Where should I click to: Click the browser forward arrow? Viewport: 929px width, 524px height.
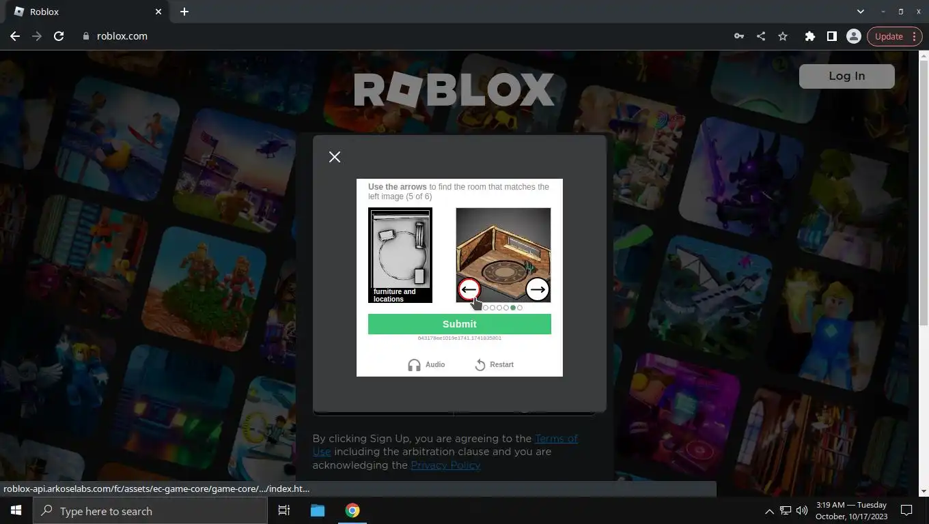click(x=37, y=36)
